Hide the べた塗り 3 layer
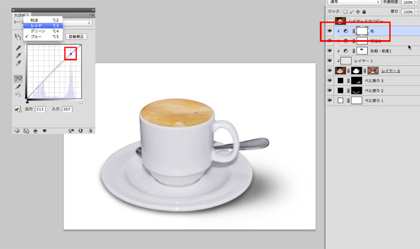420x249 pixels. [x=331, y=80]
